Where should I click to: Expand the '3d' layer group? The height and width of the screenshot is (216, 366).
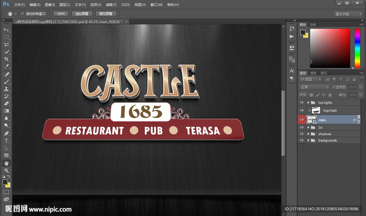[x=308, y=128]
